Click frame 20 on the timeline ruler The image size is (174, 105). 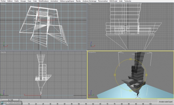pyautogui.click(x=36, y=104)
